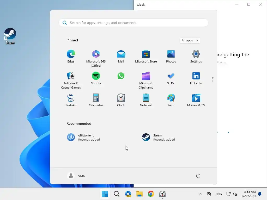Open Edge from pinned apps
Screen dimensions: 267x200
(71, 57)
